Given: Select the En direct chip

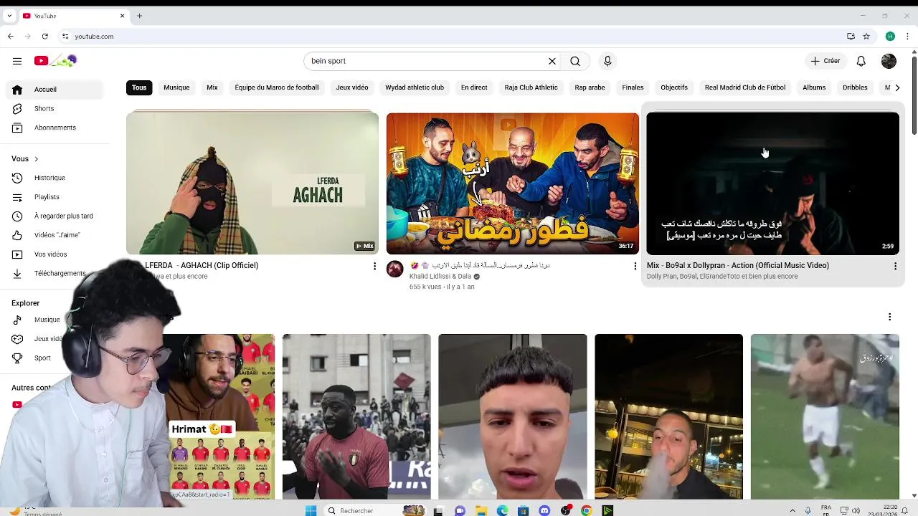Looking at the screenshot, I should point(474,87).
